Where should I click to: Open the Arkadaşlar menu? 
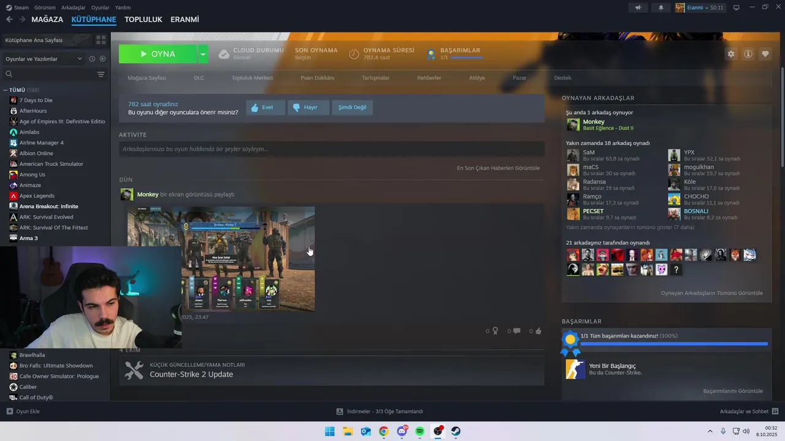pyautogui.click(x=74, y=7)
